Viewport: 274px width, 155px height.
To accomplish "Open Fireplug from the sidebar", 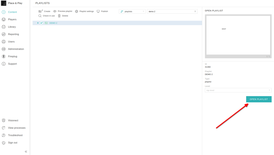I will coord(13,56).
